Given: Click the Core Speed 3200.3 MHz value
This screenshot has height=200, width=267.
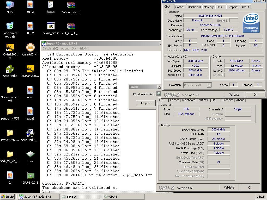Looking at the screenshot, I should click(196, 61).
